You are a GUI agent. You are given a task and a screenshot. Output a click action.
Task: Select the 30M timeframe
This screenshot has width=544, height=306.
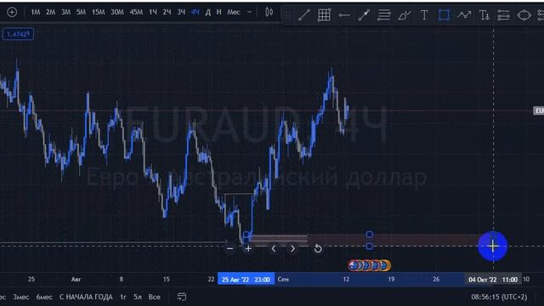click(x=117, y=13)
